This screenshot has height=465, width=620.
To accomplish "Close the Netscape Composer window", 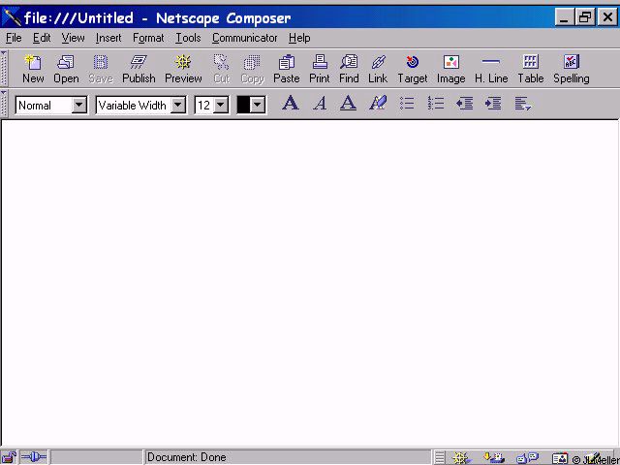I will (x=607, y=17).
